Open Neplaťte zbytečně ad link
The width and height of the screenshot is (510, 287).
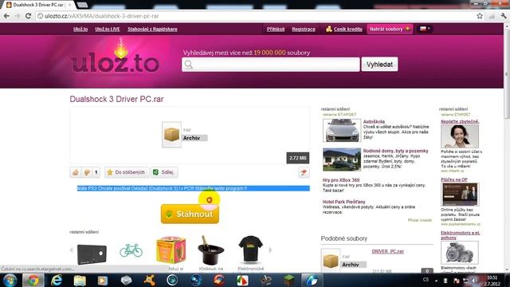tap(460, 121)
